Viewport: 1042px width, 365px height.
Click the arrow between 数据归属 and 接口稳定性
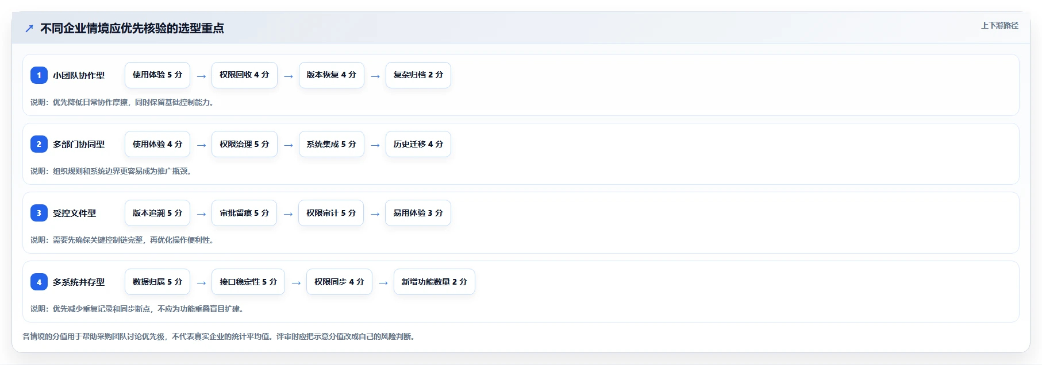click(201, 283)
